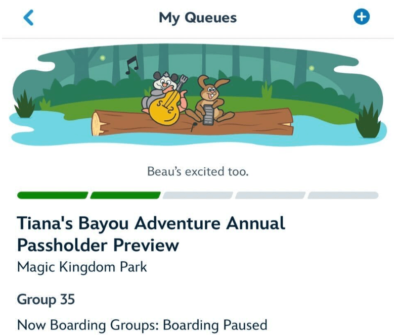Select the Group 35 boarding group text
Screen dimensions: 401x335
(x=46, y=300)
